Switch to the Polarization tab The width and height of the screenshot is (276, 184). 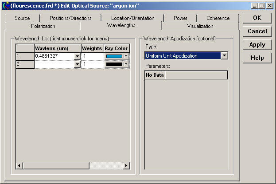click(43, 26)
